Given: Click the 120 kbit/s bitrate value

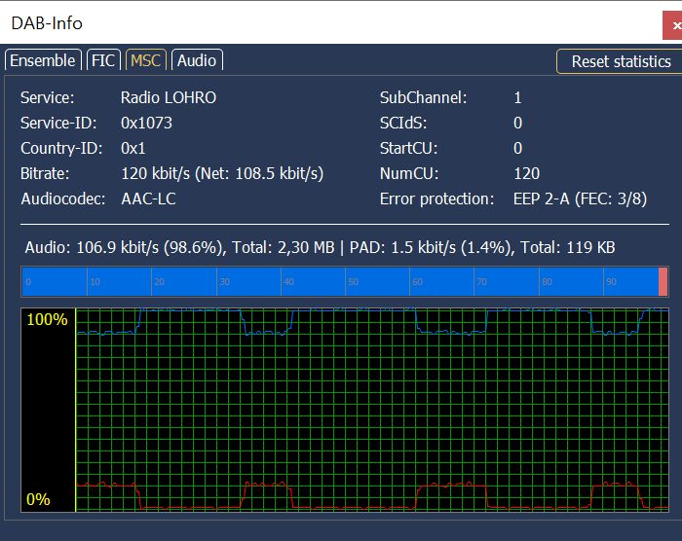Looking at the screenshot, I should pos(221,173).
